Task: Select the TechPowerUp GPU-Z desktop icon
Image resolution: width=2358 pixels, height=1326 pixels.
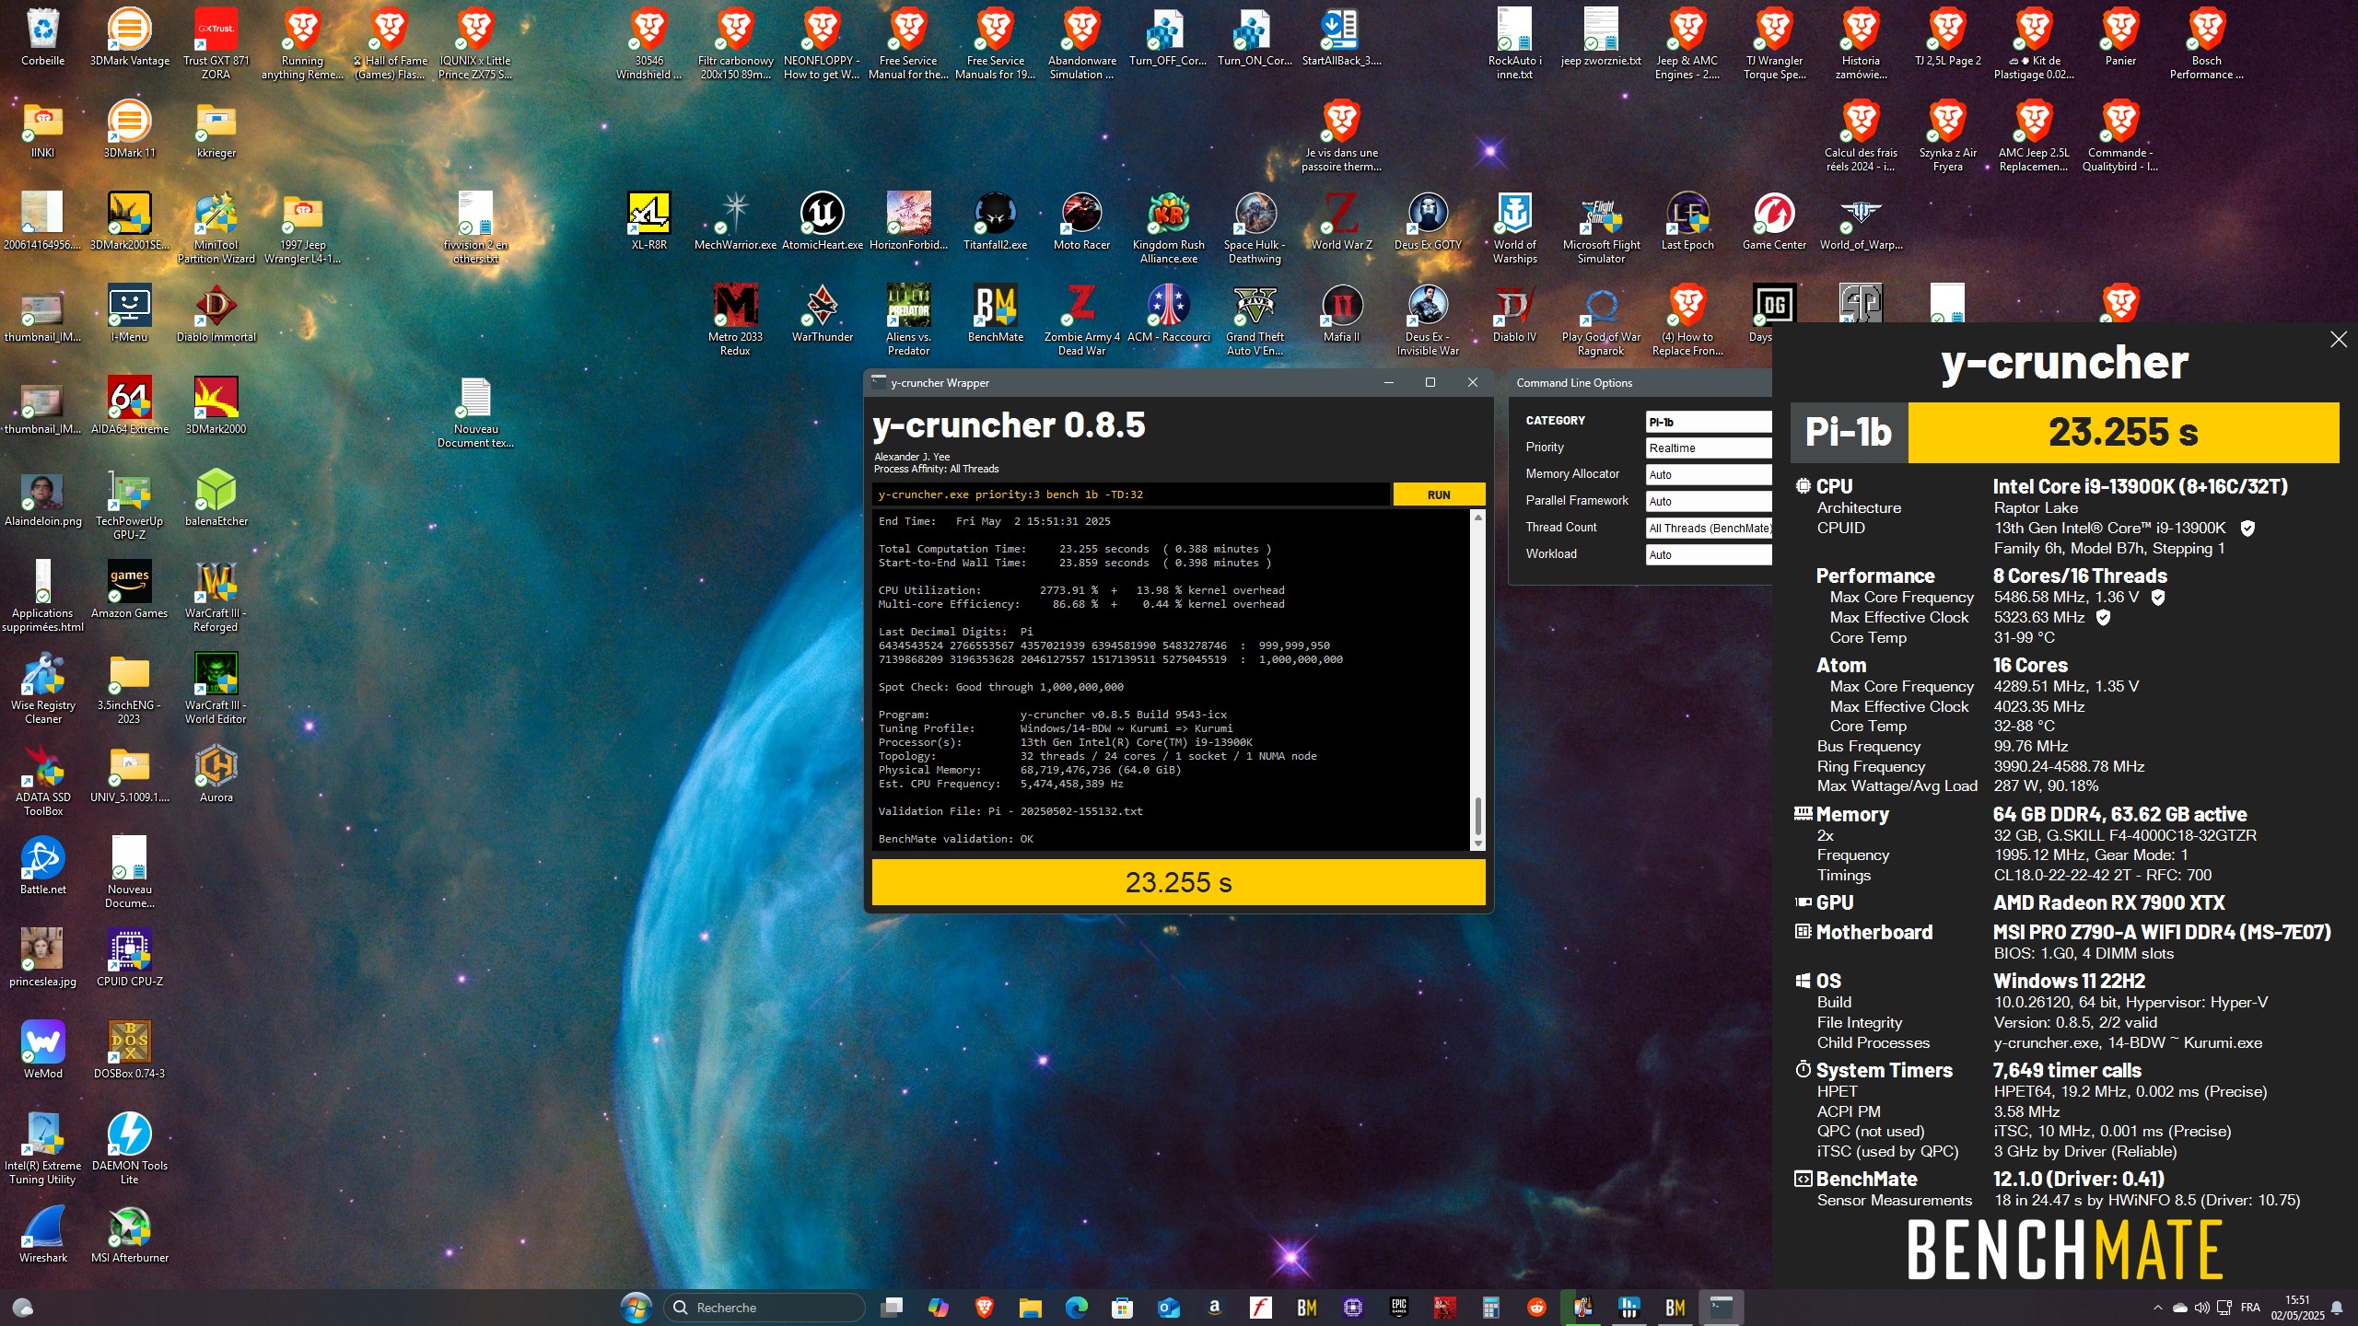Action: (130, 505)
